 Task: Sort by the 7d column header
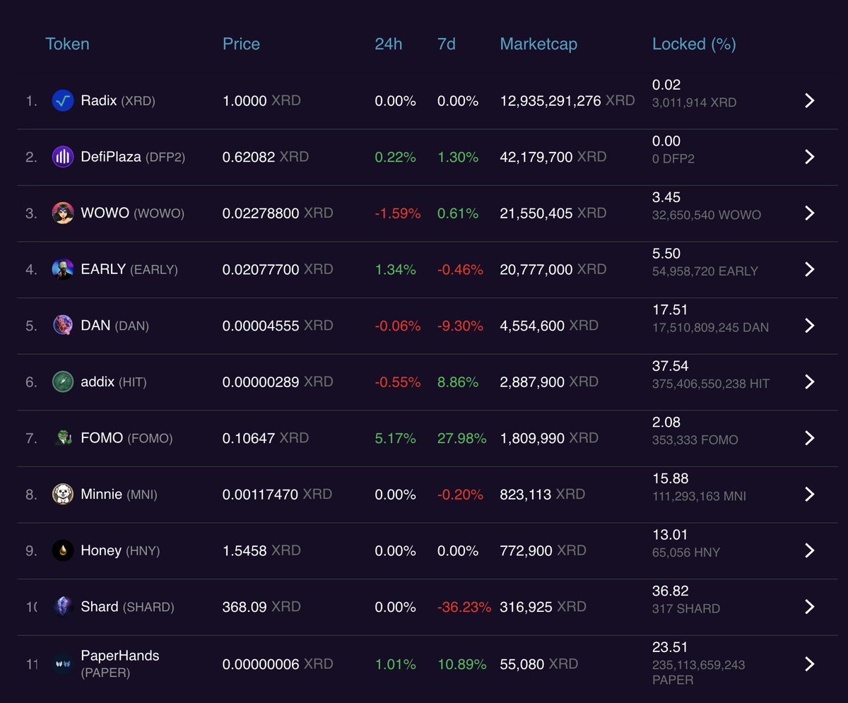[446, 44]
